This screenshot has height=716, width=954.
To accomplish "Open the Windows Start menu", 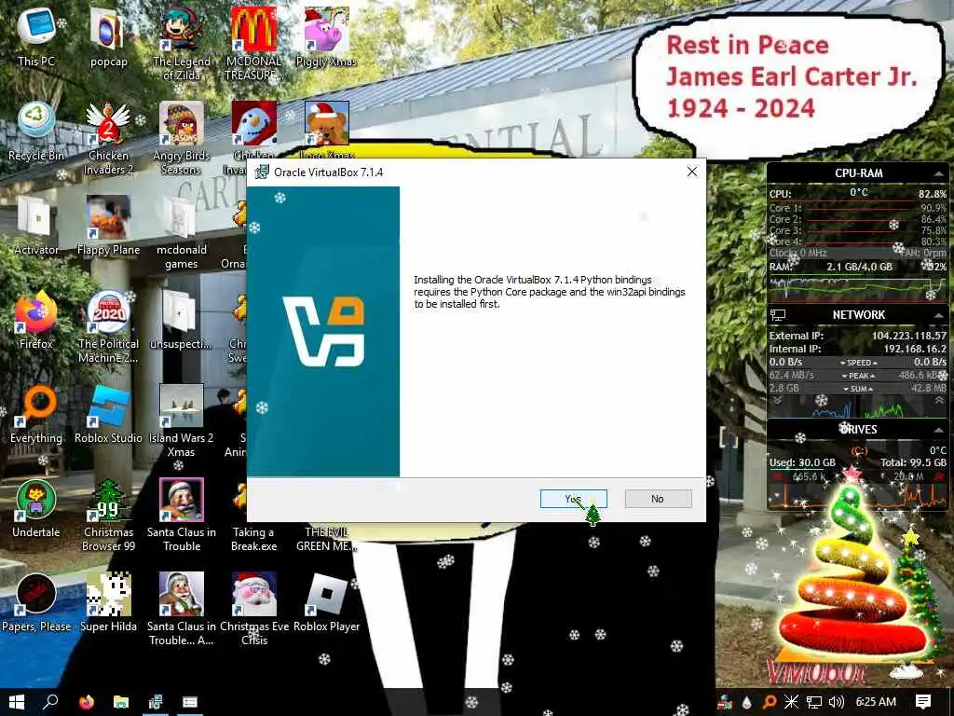I will (17, 702).
